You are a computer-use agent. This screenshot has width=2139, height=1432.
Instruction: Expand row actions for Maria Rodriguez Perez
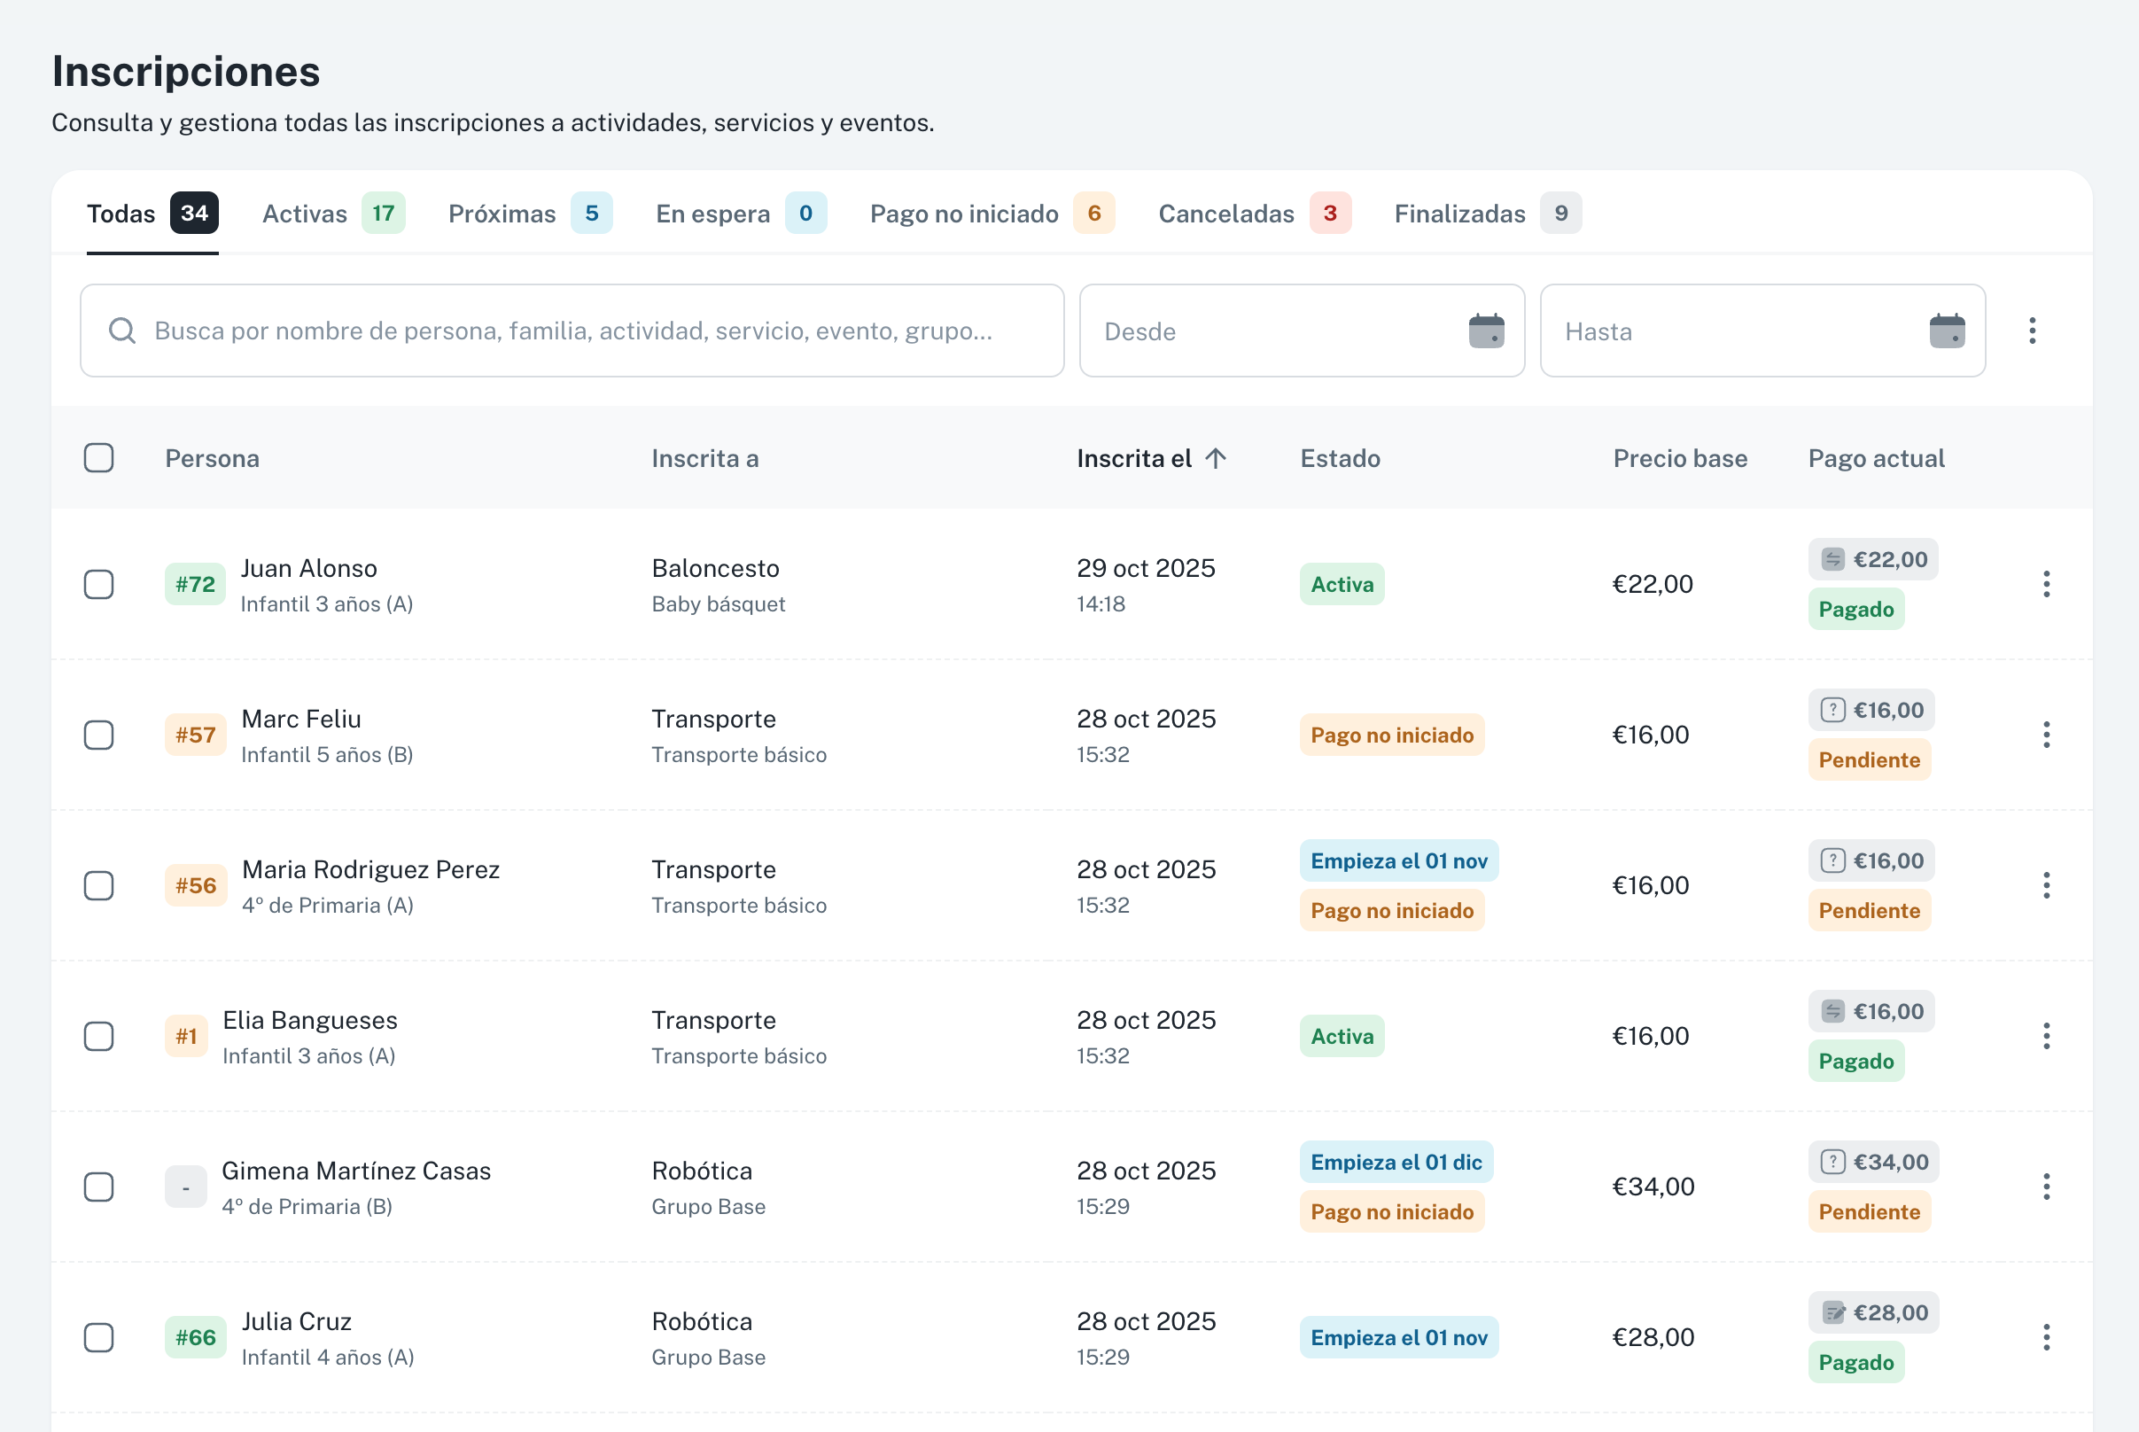pos(2046,886)
